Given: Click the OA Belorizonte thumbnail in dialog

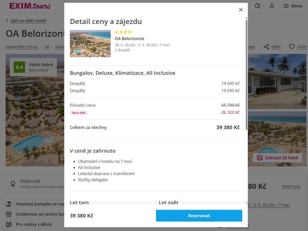Looking at the screenshot, I should pyautogui.click(x=90, y=43).
